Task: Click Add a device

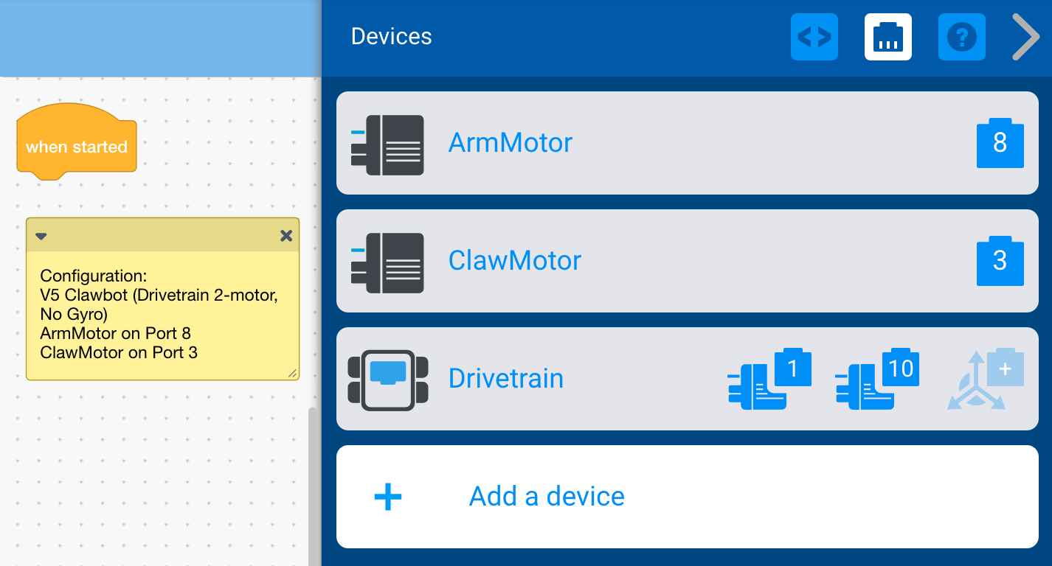Action: pos(546,497)
